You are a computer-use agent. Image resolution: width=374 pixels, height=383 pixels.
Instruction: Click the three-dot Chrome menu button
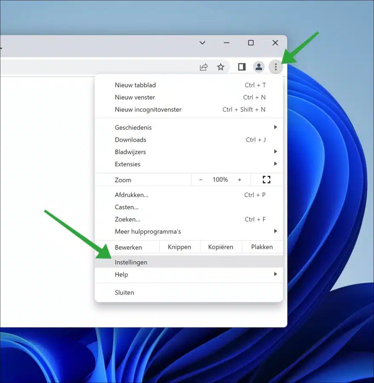tap(276, 67)
